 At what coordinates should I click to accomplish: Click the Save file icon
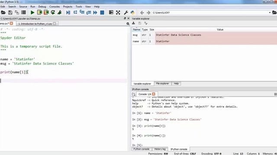(10, 12)
